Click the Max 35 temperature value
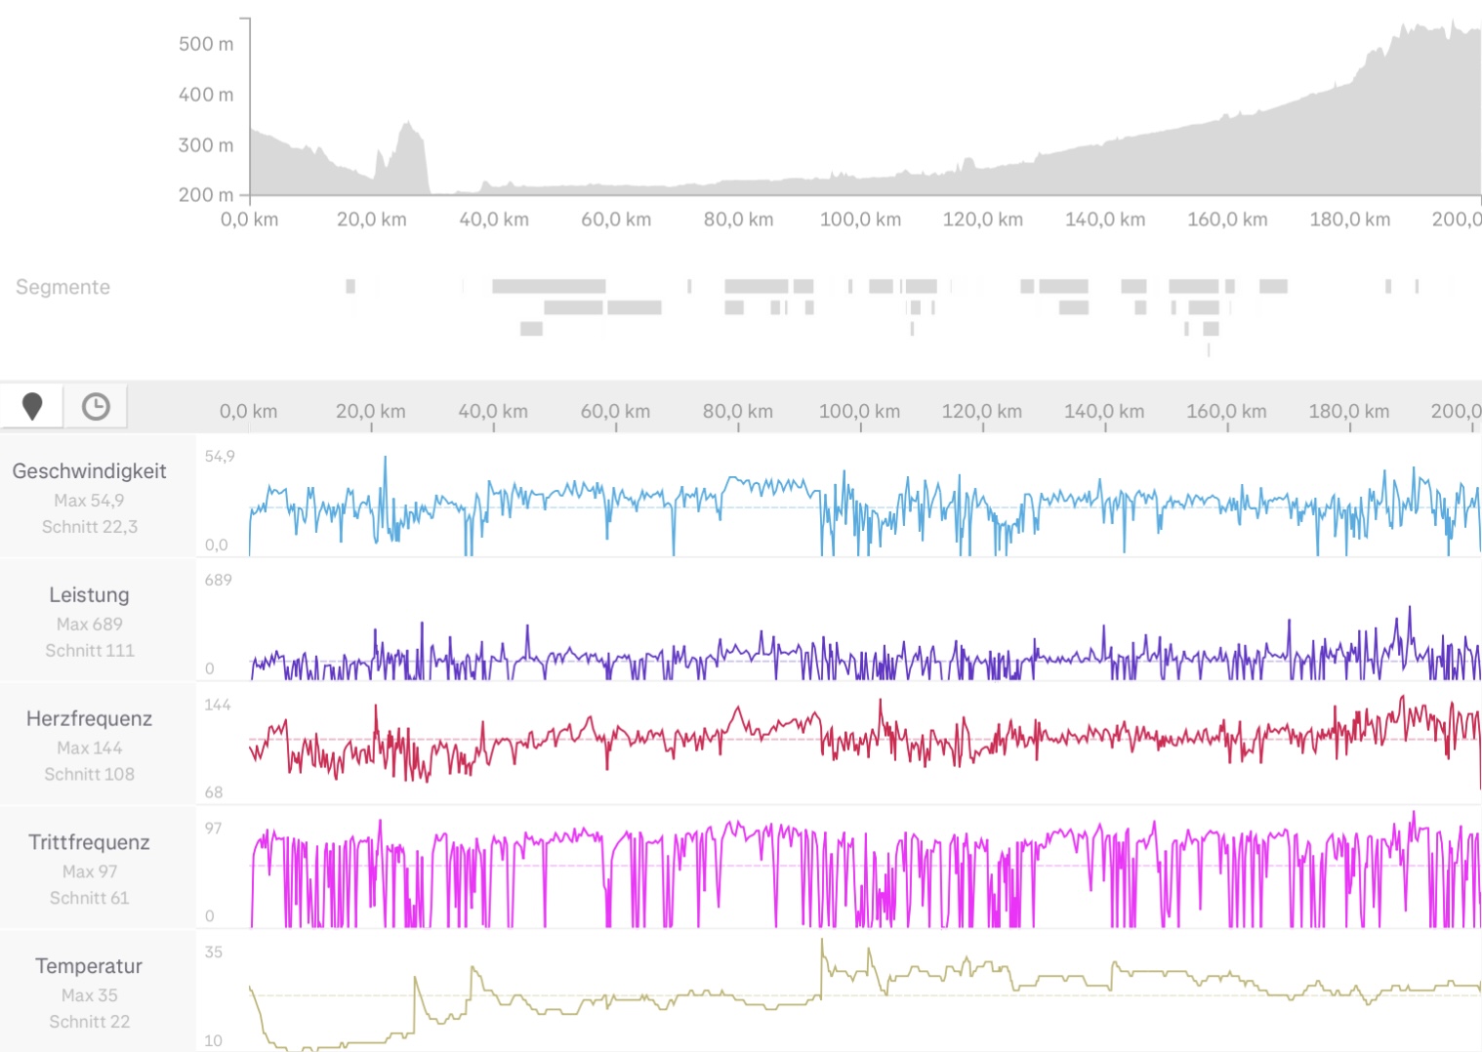This screenshot has width=1482, height=1052. point(89,996)
